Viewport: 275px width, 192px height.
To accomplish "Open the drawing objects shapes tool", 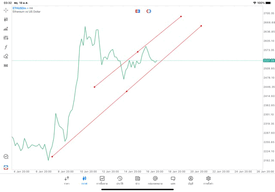I will point(6,56).
